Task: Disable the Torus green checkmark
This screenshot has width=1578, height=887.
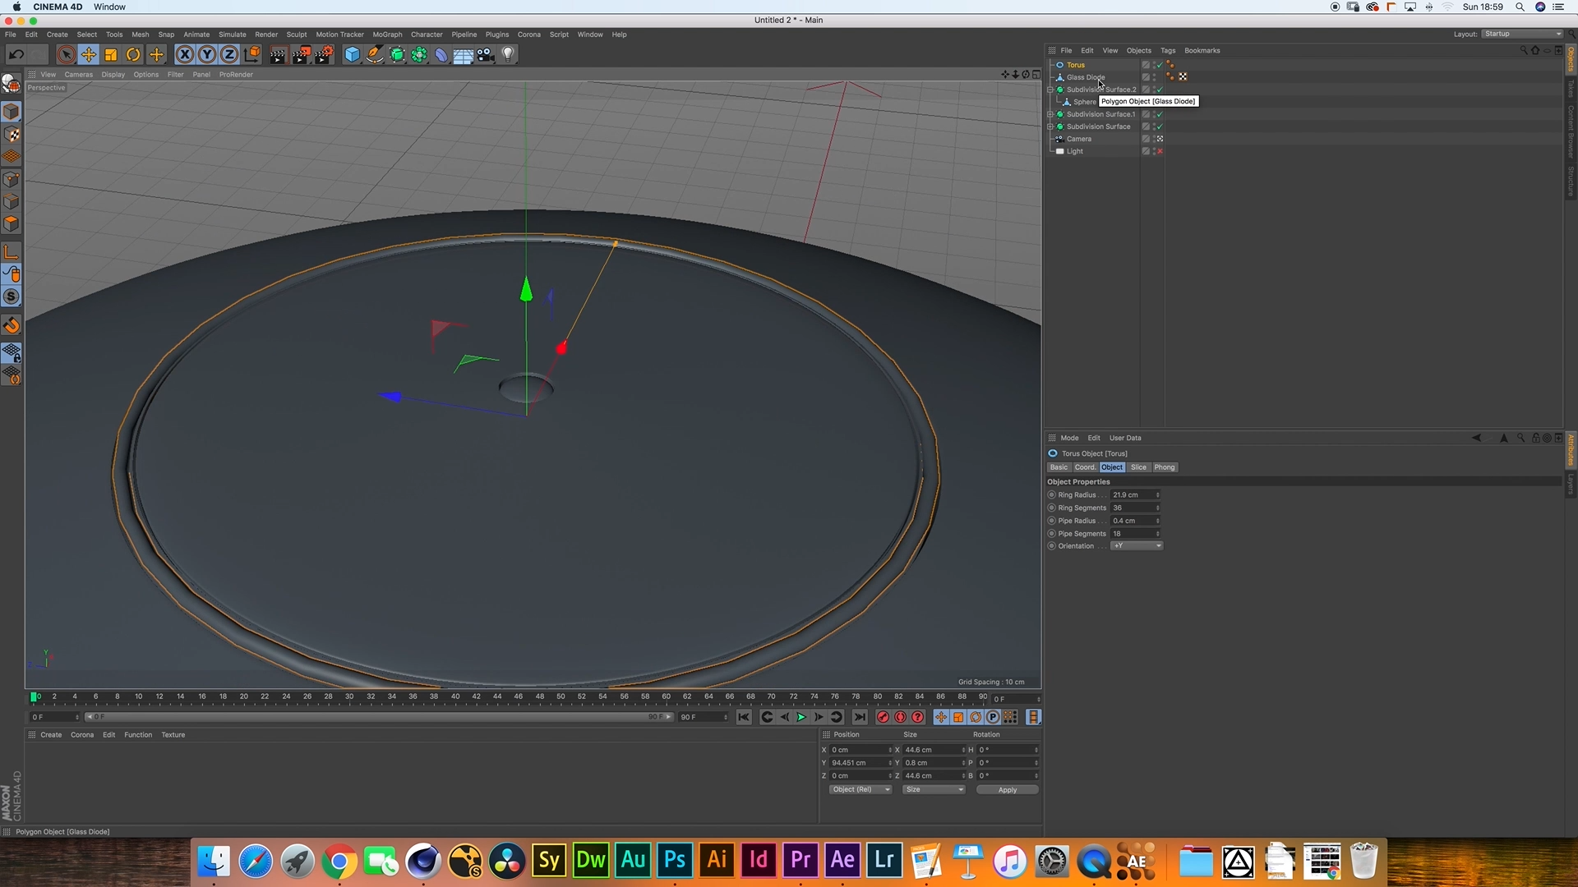Action: pos(1160,65)
